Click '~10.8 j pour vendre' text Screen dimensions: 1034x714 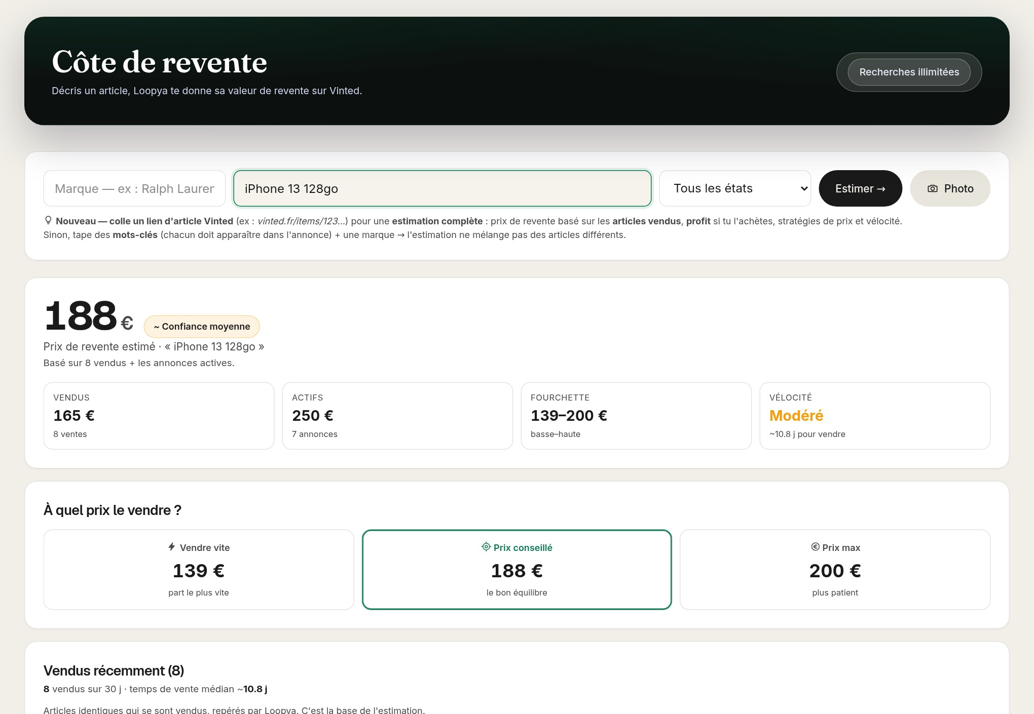807,434
